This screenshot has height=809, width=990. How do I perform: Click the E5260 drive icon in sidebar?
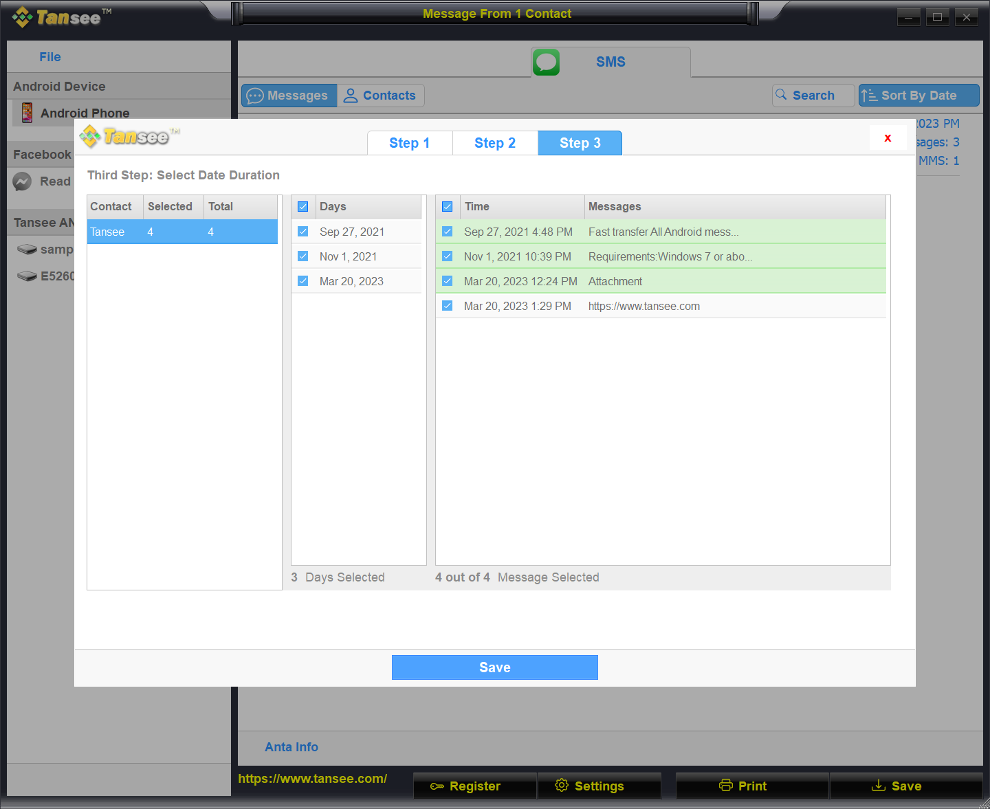(x=27, y=276)
